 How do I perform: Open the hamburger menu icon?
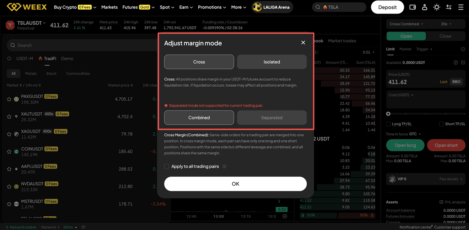(461, 7)
